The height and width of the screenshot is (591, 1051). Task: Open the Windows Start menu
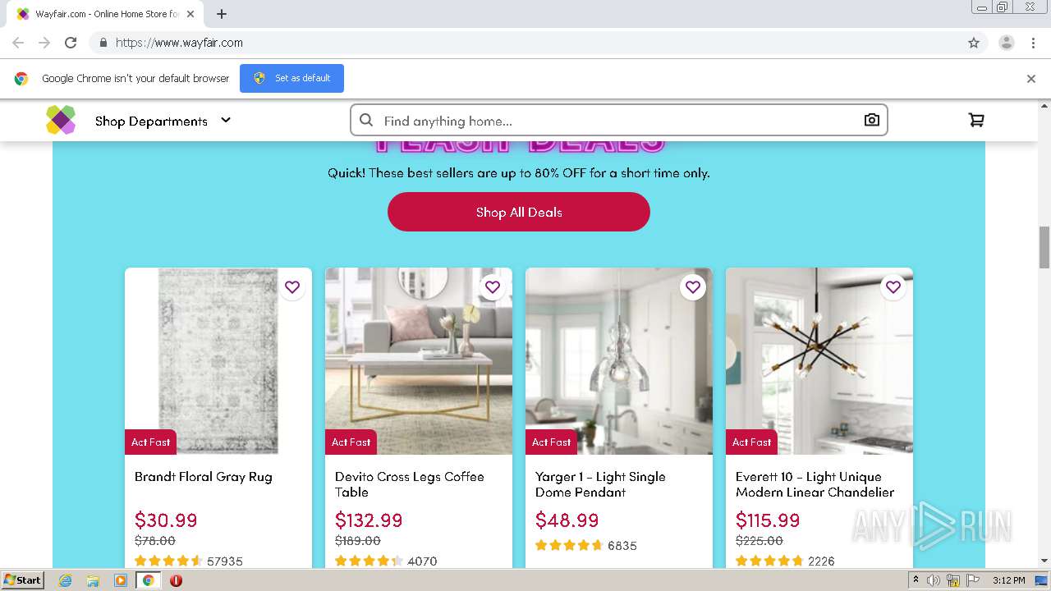pos(23,580)
